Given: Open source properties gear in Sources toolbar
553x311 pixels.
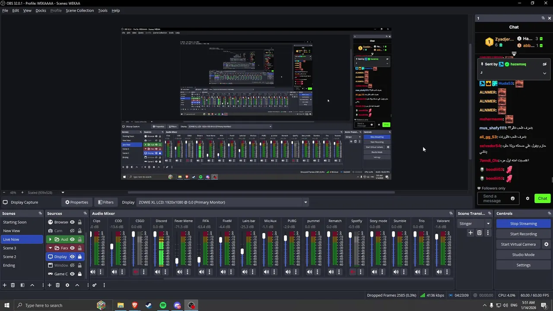Looking at the screenshot, I should tap(67, 285).
